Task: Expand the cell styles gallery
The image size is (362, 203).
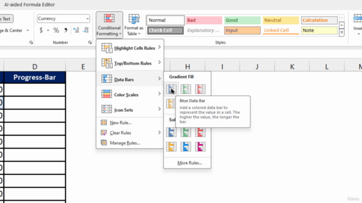Action: (x=342, y=33)
